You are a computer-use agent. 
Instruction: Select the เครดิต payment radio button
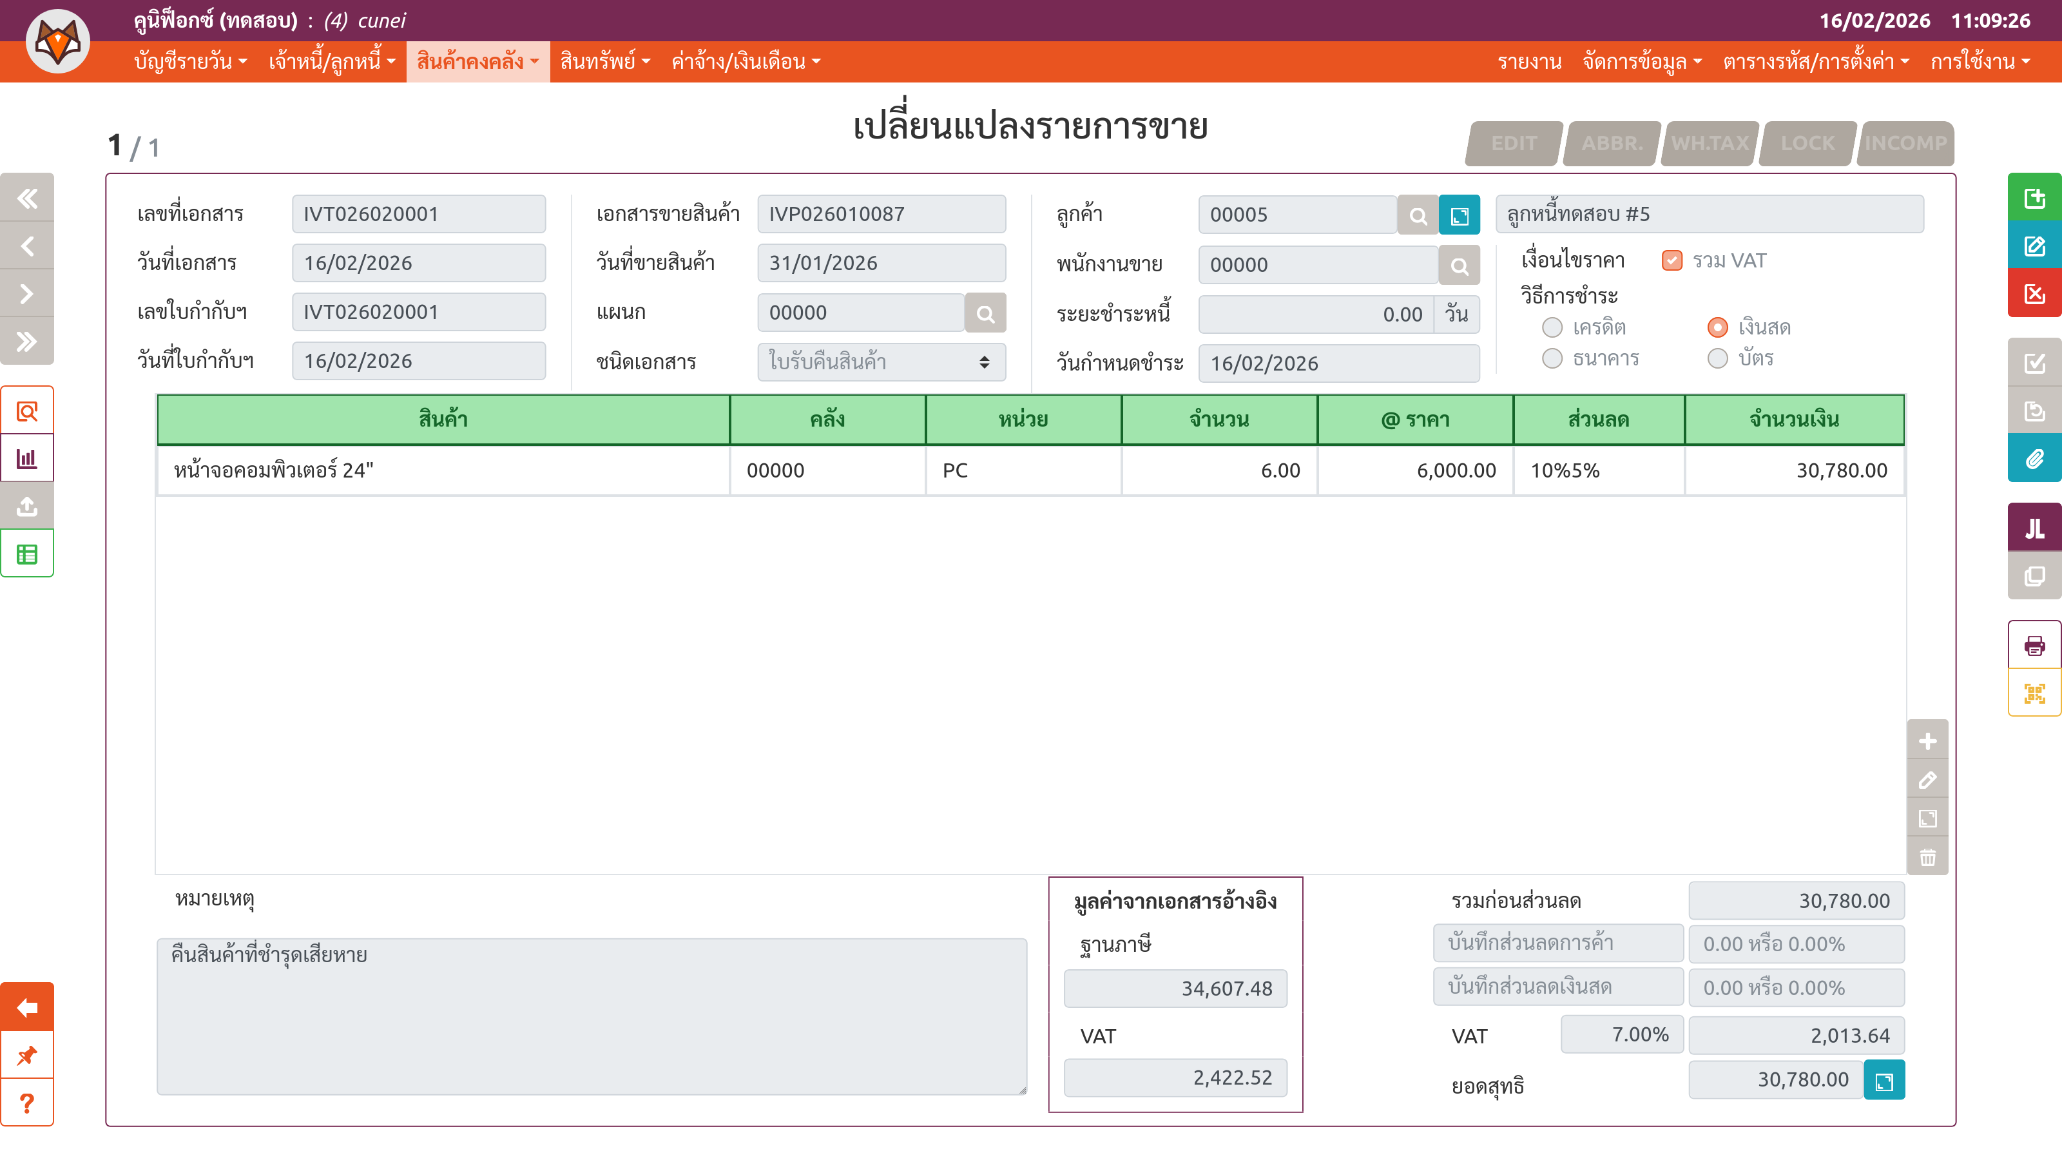pyautogui.click(x=1552, y=327)
